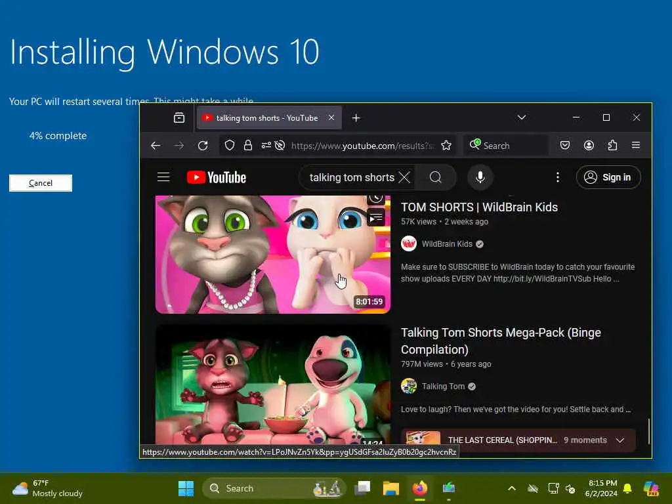This screenshot has width=672, height=504.
Task: Click the Firefox Search box
Action: (x=506, y=146)
